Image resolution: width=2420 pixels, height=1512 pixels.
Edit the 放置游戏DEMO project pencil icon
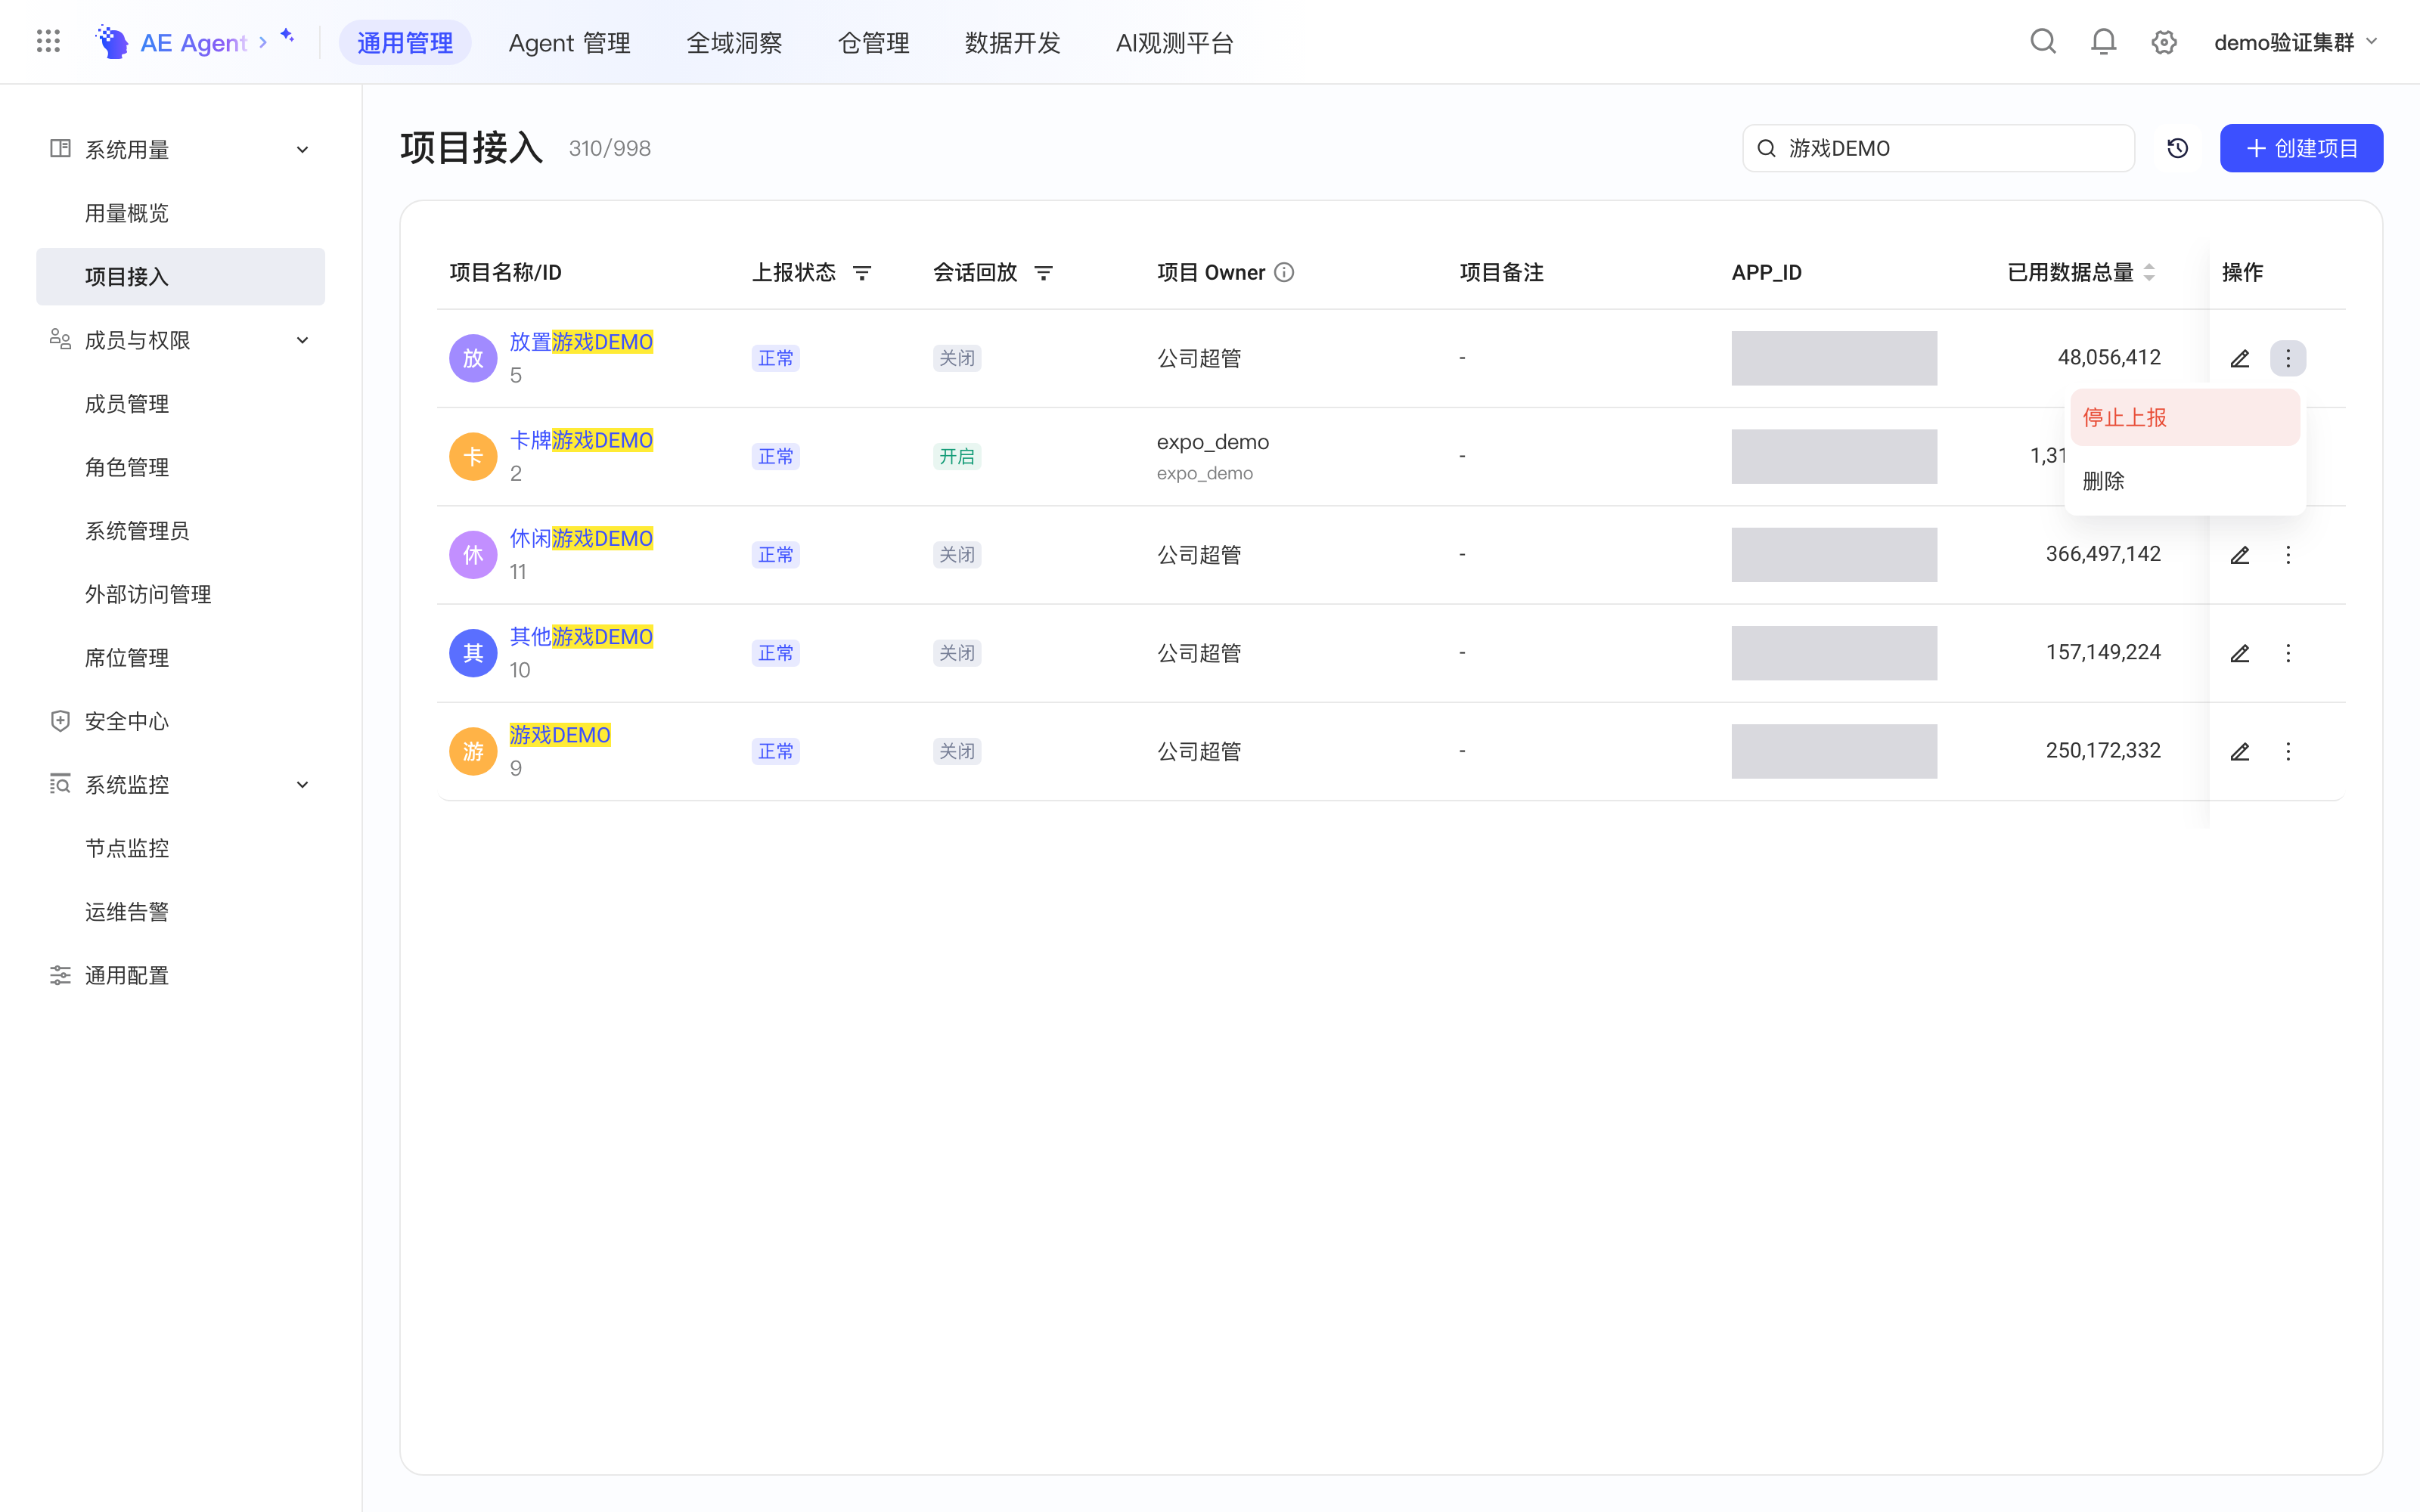pyautogui.click(x=2240, y=358)
